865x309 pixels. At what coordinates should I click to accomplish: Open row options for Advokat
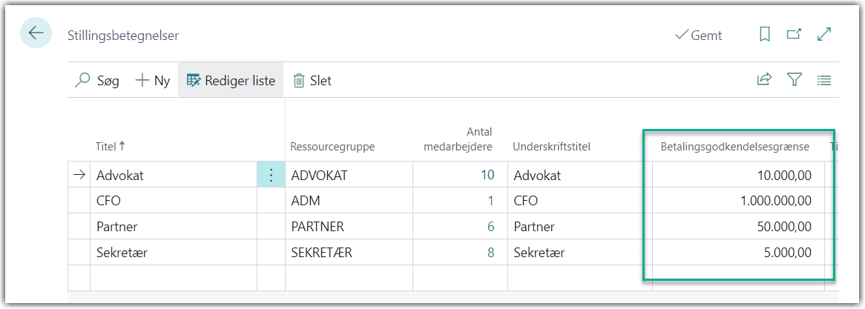(271, 176)
